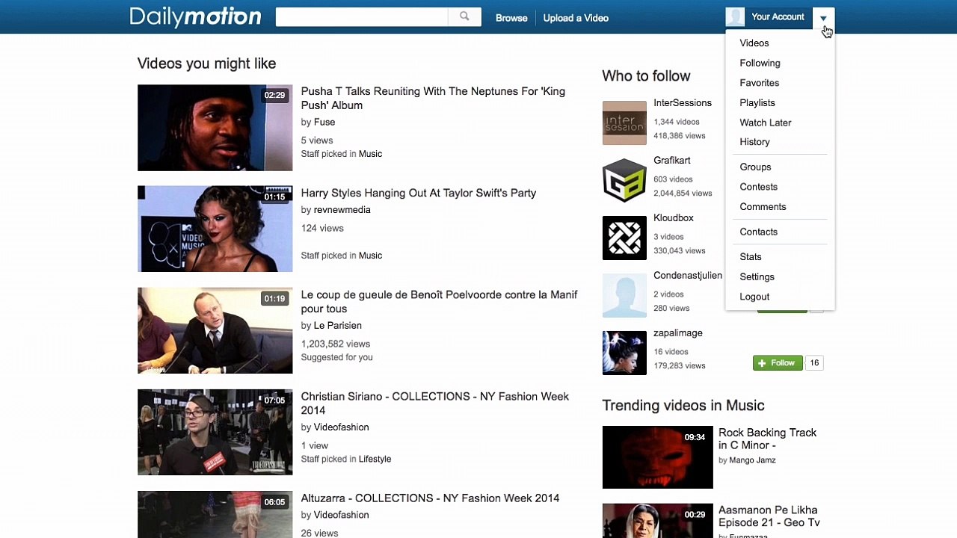Click the Dailymotion logo

coord(195,17)
